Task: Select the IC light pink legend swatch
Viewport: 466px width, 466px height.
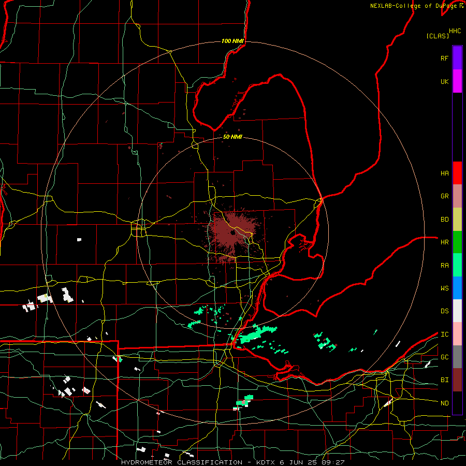Action: (457, 334)
